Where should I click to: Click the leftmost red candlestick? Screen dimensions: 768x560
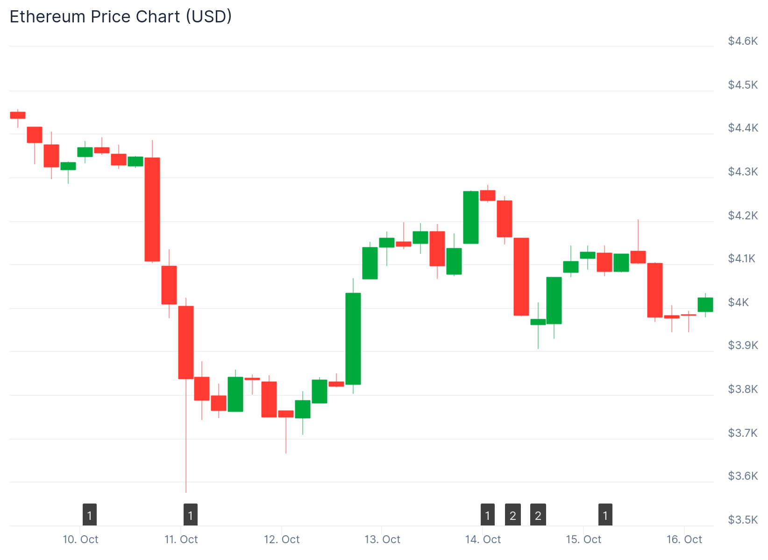click(x=18, y=115)
